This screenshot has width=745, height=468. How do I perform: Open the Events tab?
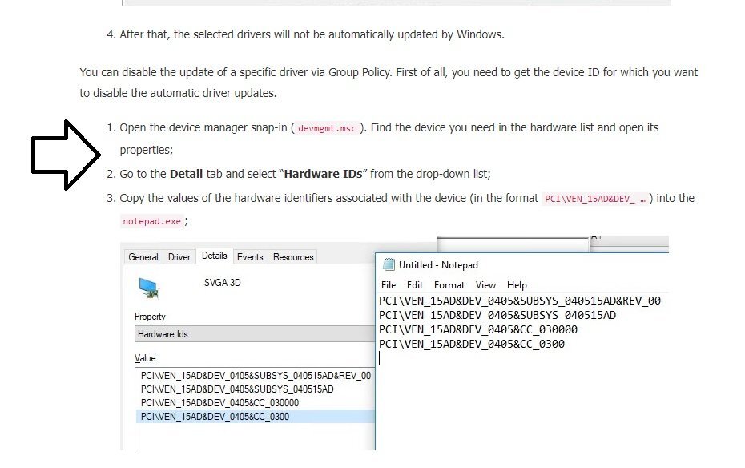[x=250, y=257]
